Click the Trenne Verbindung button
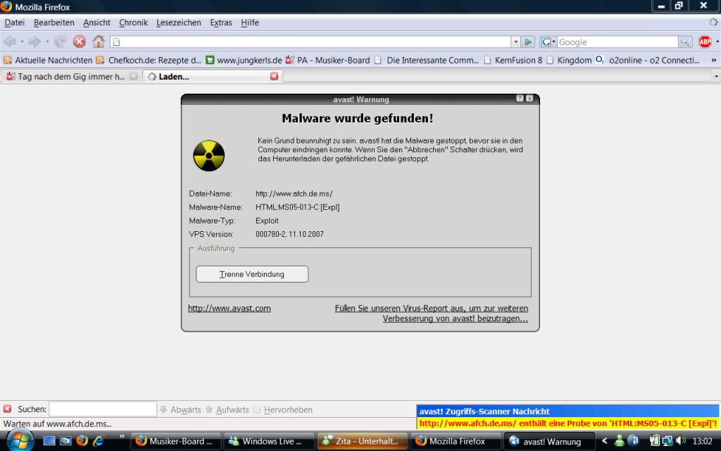 point(252,274)
